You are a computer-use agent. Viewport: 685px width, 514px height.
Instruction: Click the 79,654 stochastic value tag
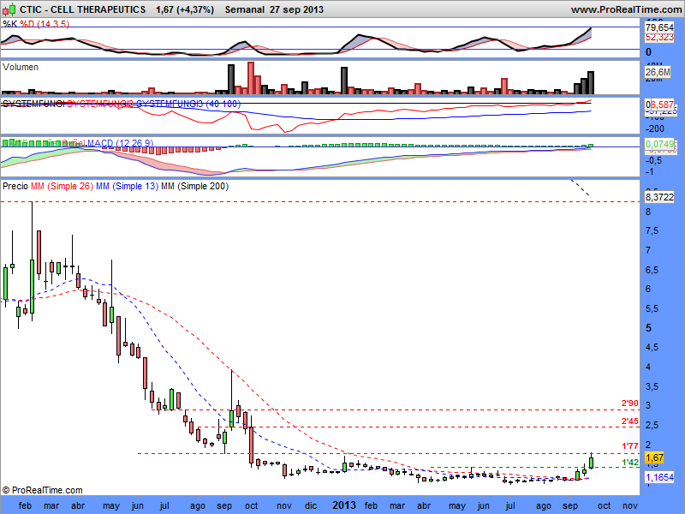[659, 27]
